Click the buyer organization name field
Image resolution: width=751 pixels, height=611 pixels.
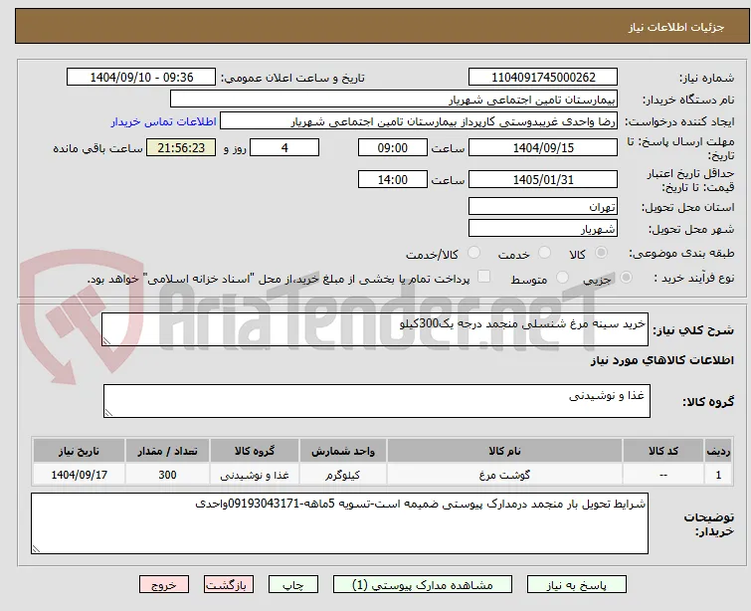coord(394,100)
